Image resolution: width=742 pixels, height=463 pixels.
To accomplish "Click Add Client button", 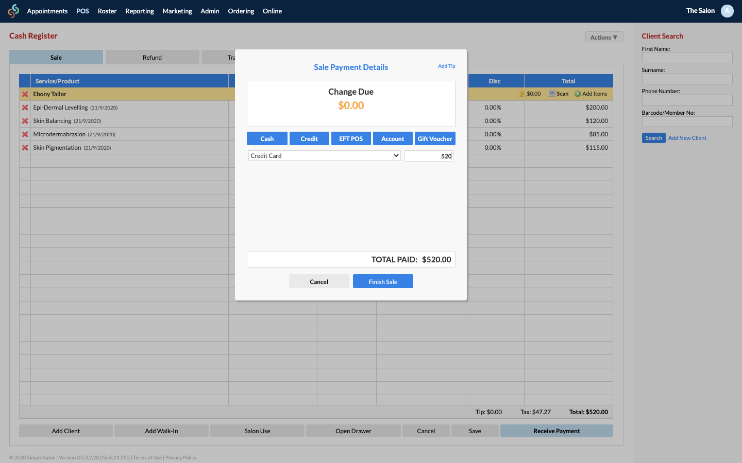I will tap(66, 431).
